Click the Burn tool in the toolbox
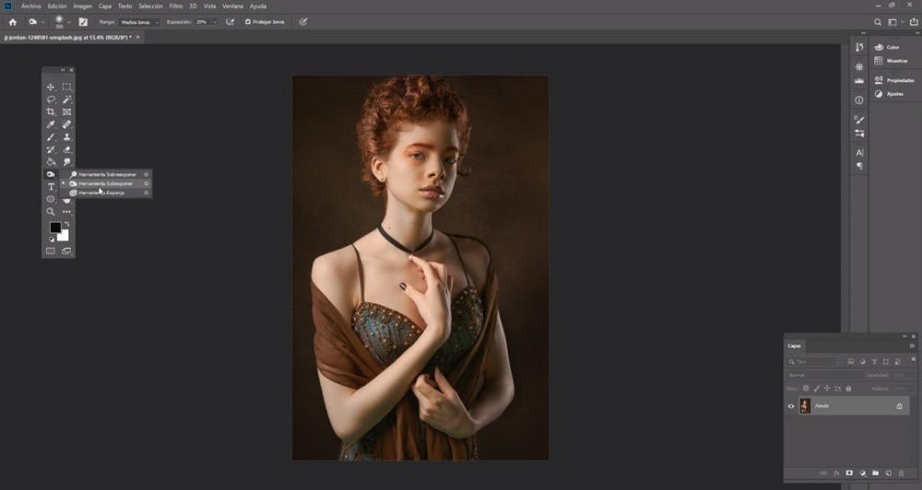Image resolution: width=922 pixels, height=490 pixels. [51, 174]
